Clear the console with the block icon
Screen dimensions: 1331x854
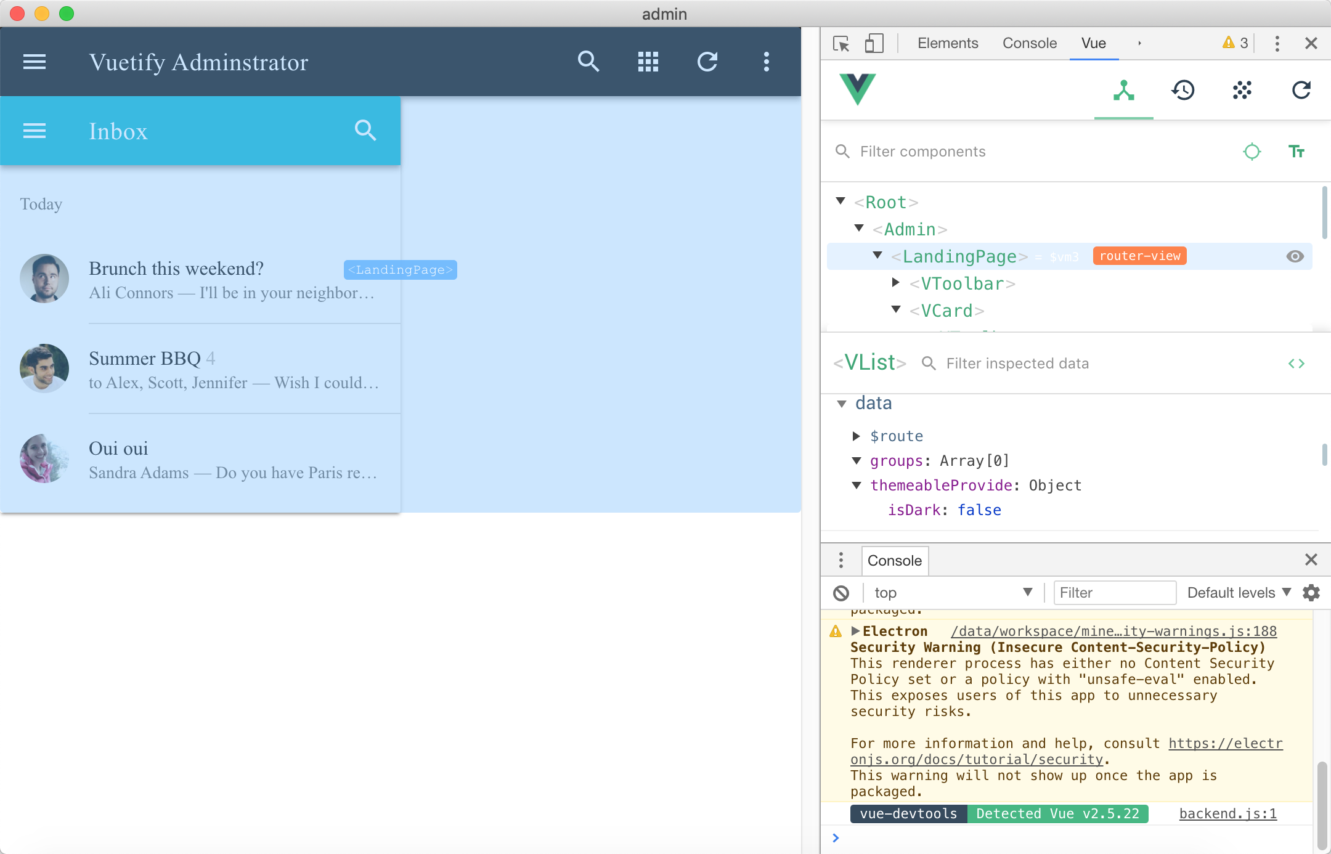pos(841,592)
